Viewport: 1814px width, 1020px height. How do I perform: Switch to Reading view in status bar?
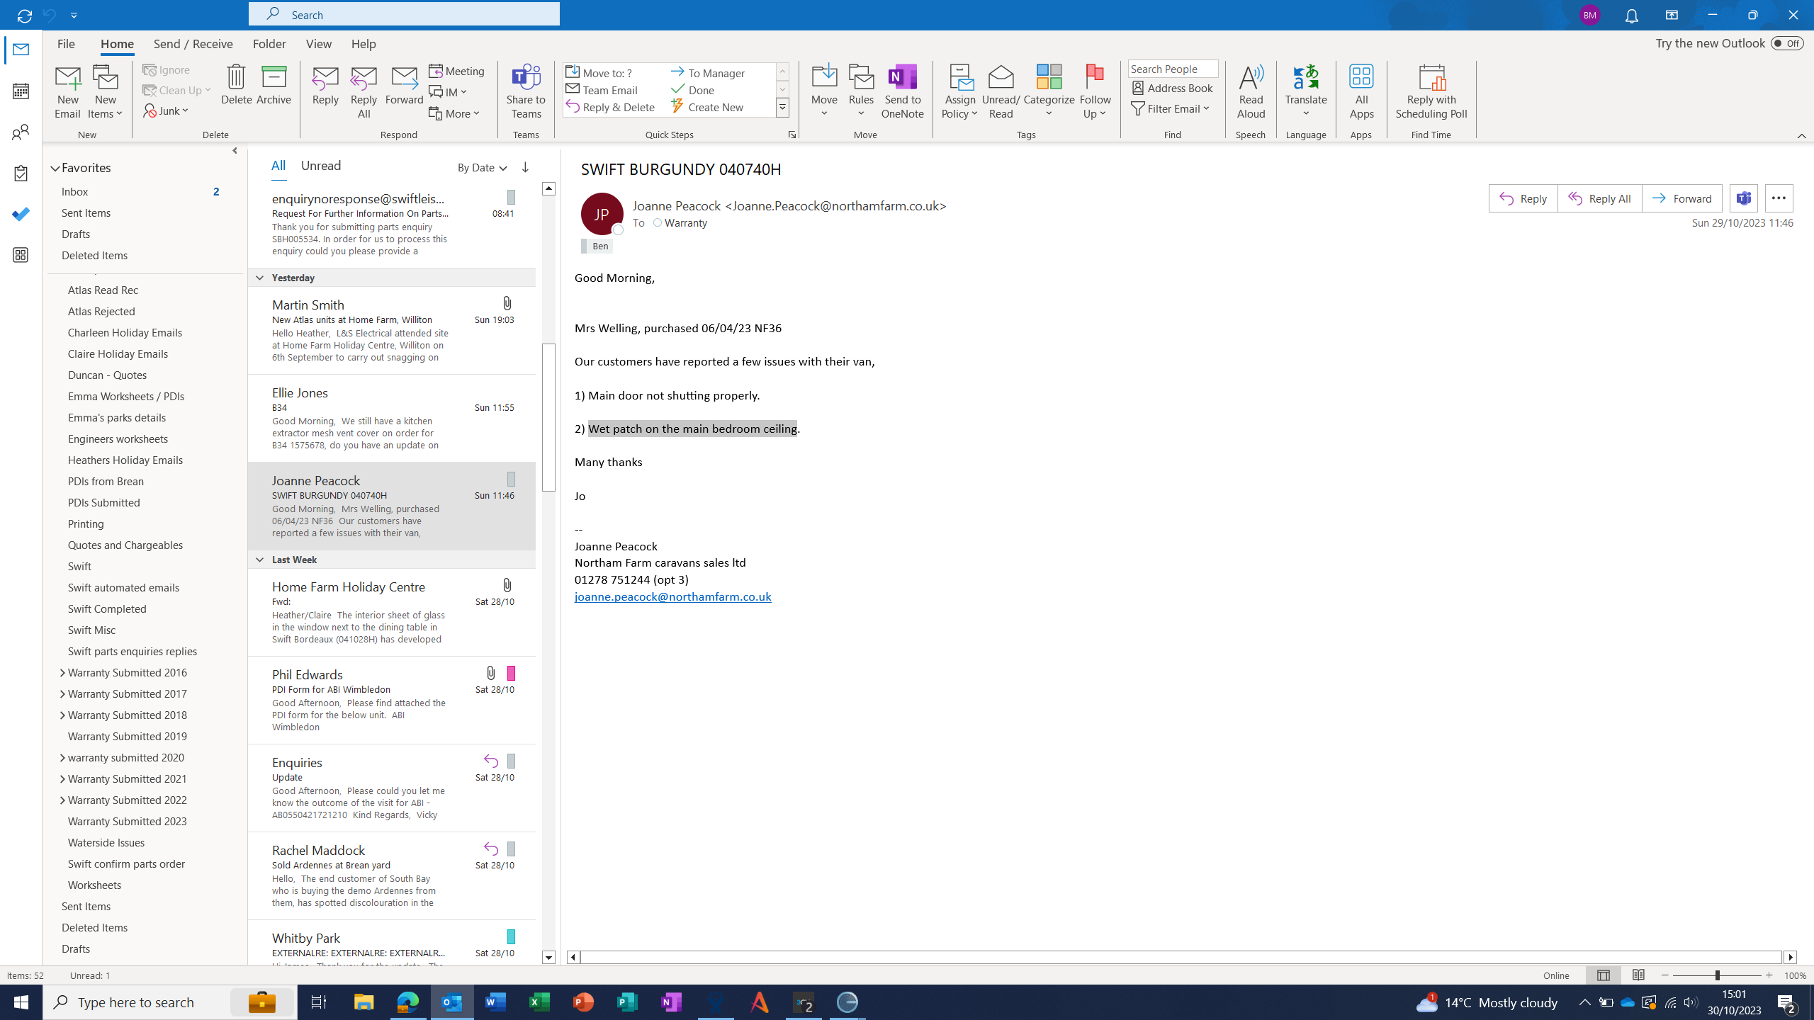click(1638, 975)
